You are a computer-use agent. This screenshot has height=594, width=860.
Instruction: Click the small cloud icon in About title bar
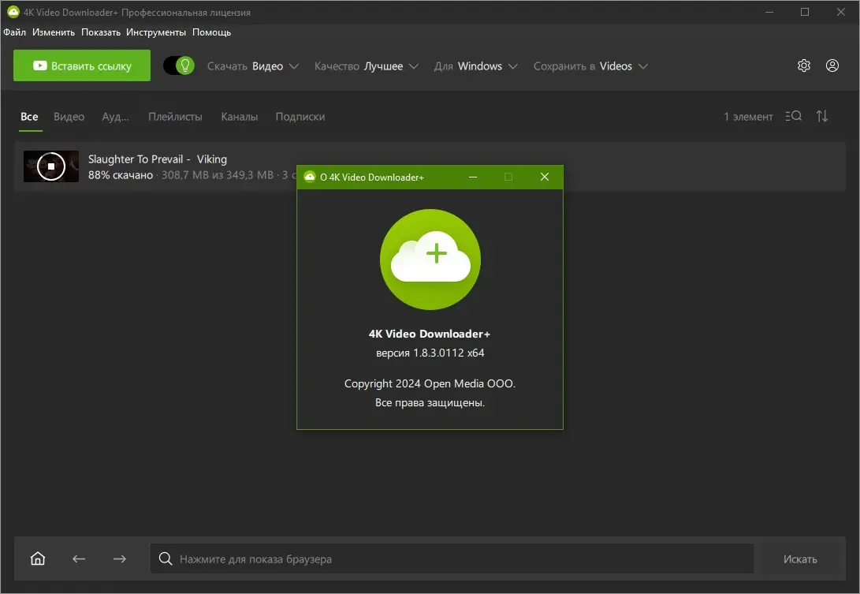(310, 177)
